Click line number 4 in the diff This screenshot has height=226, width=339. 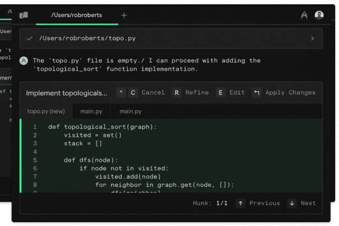(x=35, y=152)
